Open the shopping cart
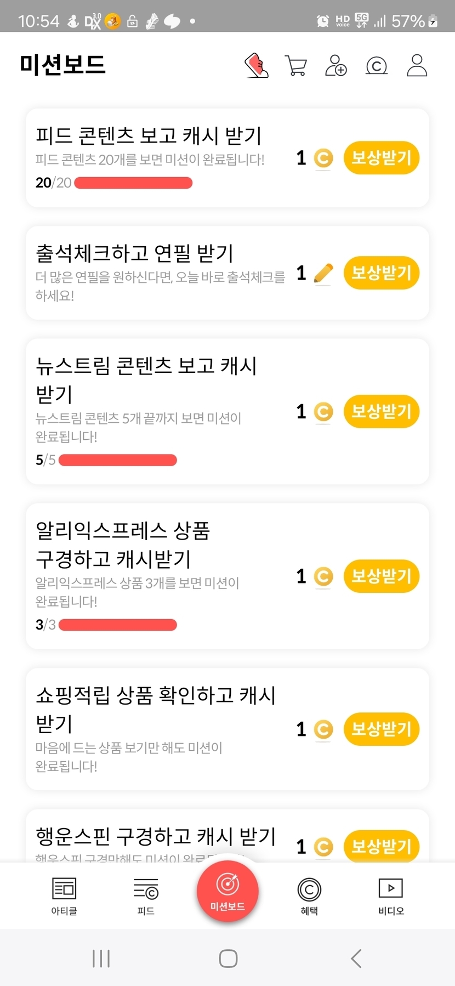Screen dimensions: 455x986 (296, 66)
